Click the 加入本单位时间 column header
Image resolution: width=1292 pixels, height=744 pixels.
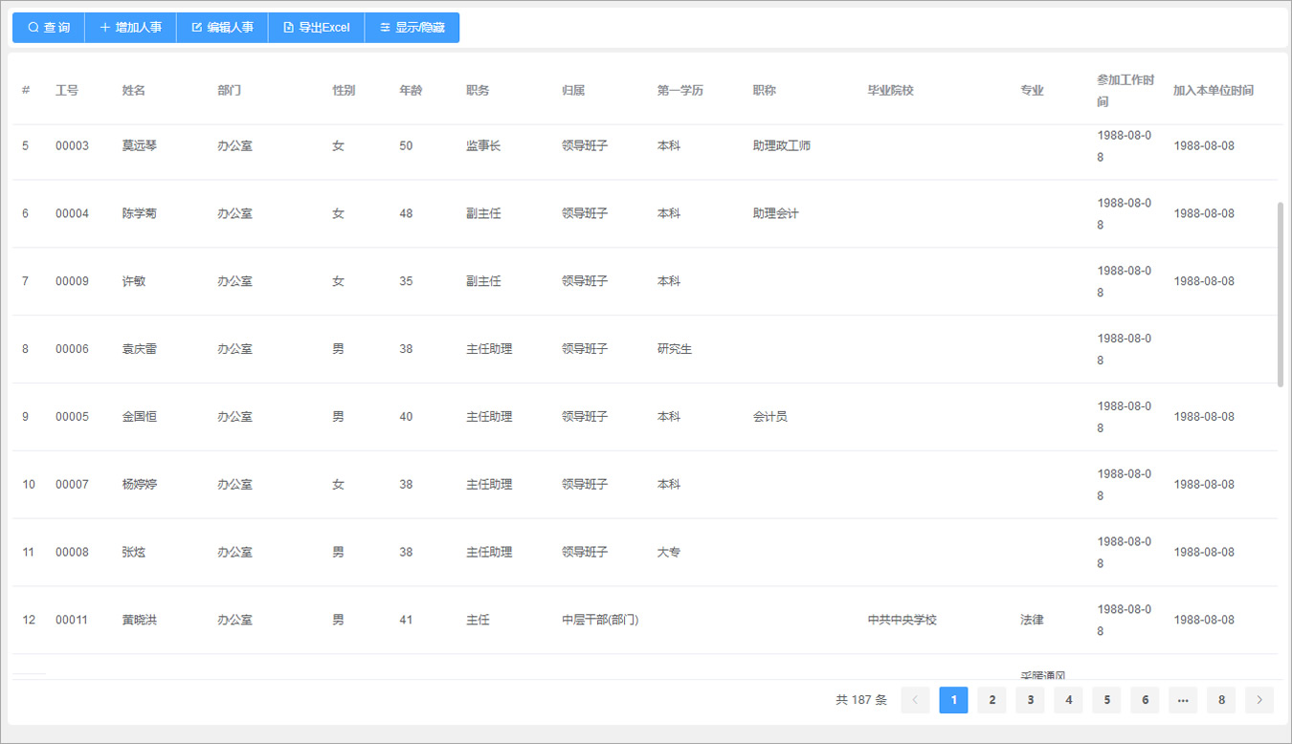tap(1214, 90)
